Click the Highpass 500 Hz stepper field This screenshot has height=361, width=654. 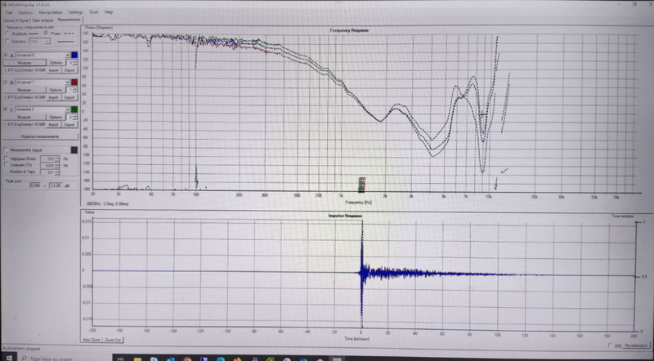[x=50, y=158]
